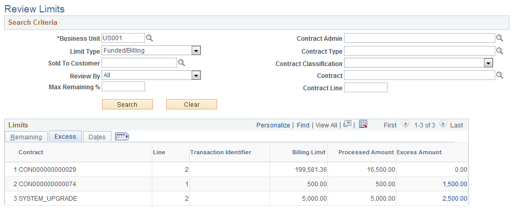The width and height of the screenshot is (514, 211).
Task: Switch to the Remaining tab
Action: point(26,137)
